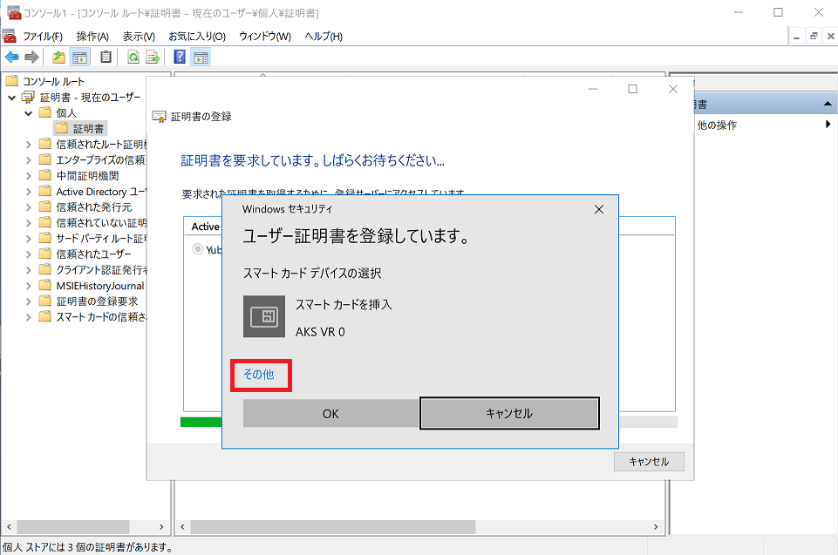Image resolution: width=838 pixels, height=555 pixels.
Task: Expand the 信頼されたユーザー tree node
Action: (x=28, y=254)
